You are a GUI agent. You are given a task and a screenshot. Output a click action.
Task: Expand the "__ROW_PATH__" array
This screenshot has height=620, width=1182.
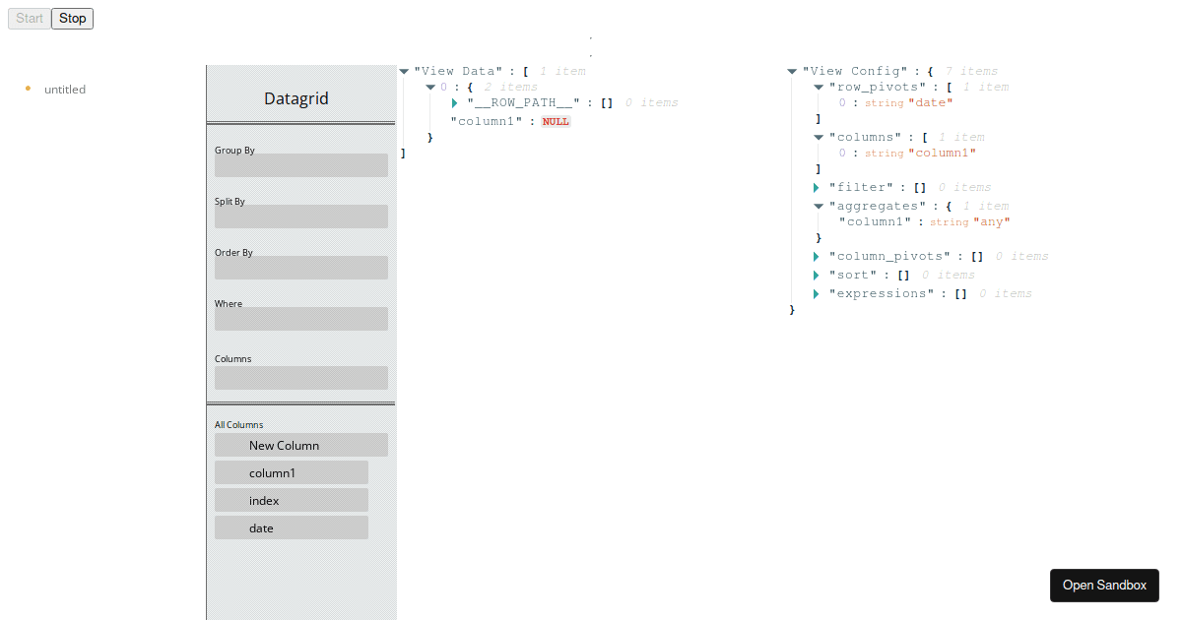[455, 102]
